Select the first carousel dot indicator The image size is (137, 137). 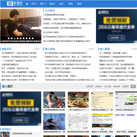click(x=9, y=38)
